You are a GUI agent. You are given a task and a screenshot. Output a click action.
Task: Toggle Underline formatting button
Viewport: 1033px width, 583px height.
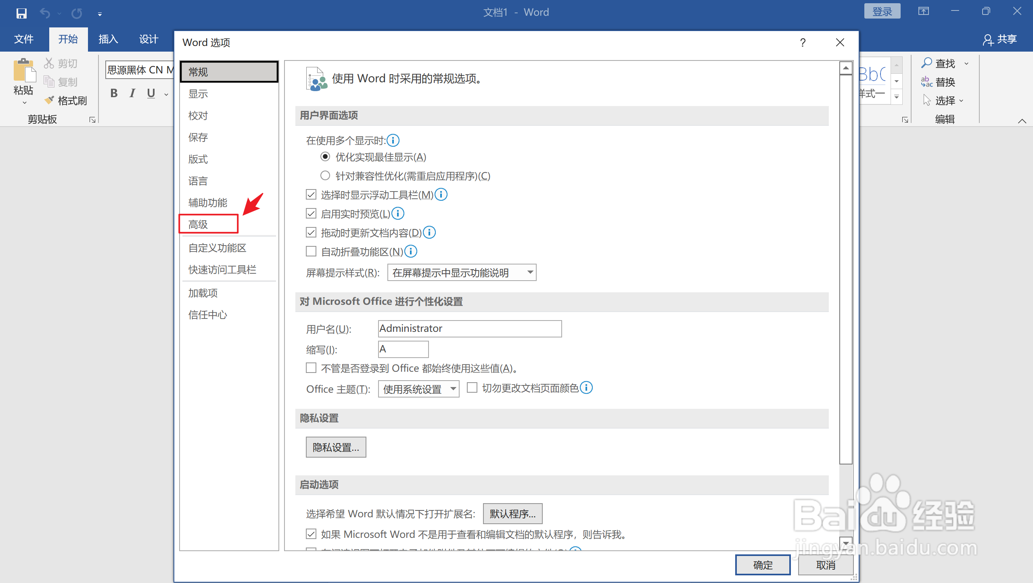(x=151, y=93)
